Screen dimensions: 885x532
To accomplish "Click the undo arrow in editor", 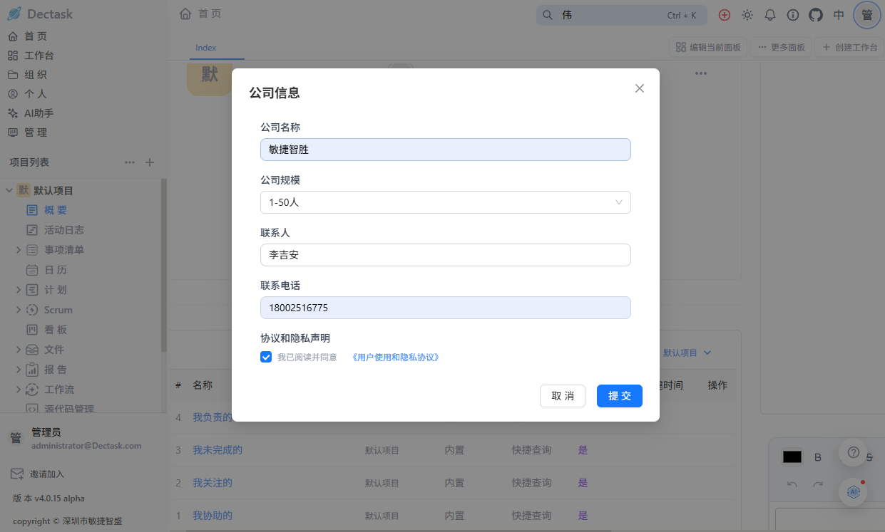I will coord(792,484).
